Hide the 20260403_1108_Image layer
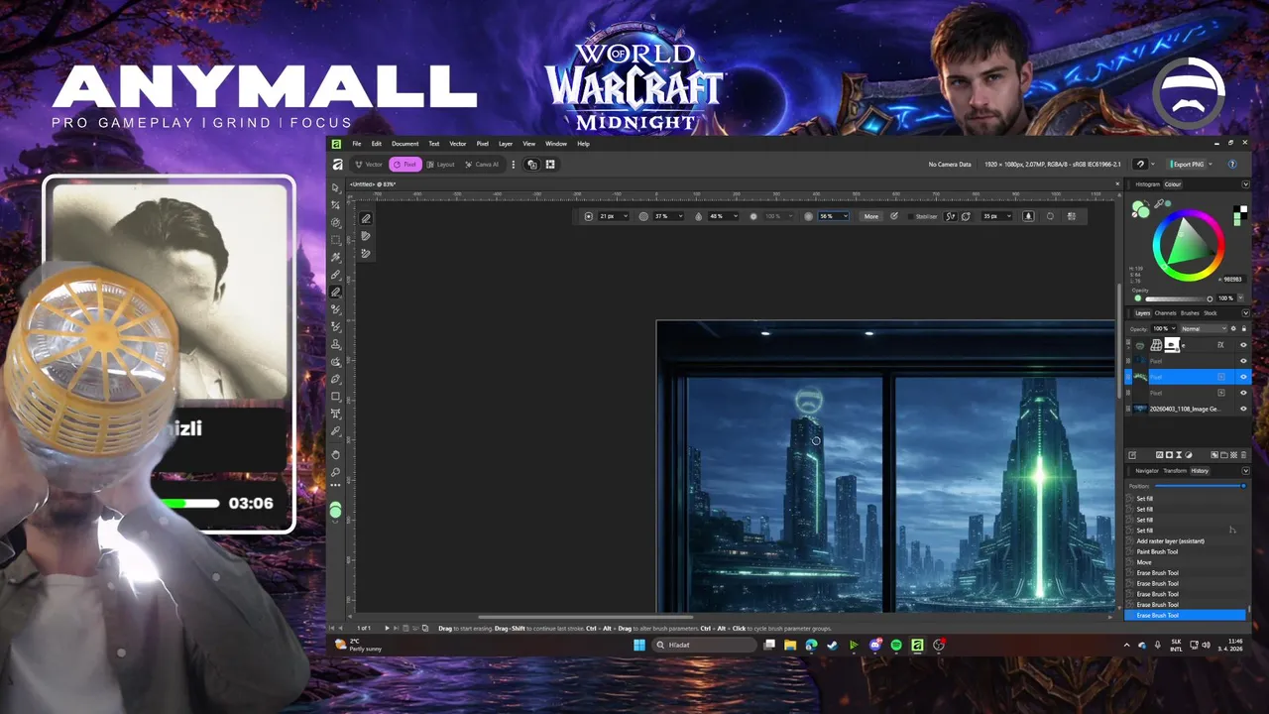Screen dimensions: 1269x714 click(x=1243, y=409)
